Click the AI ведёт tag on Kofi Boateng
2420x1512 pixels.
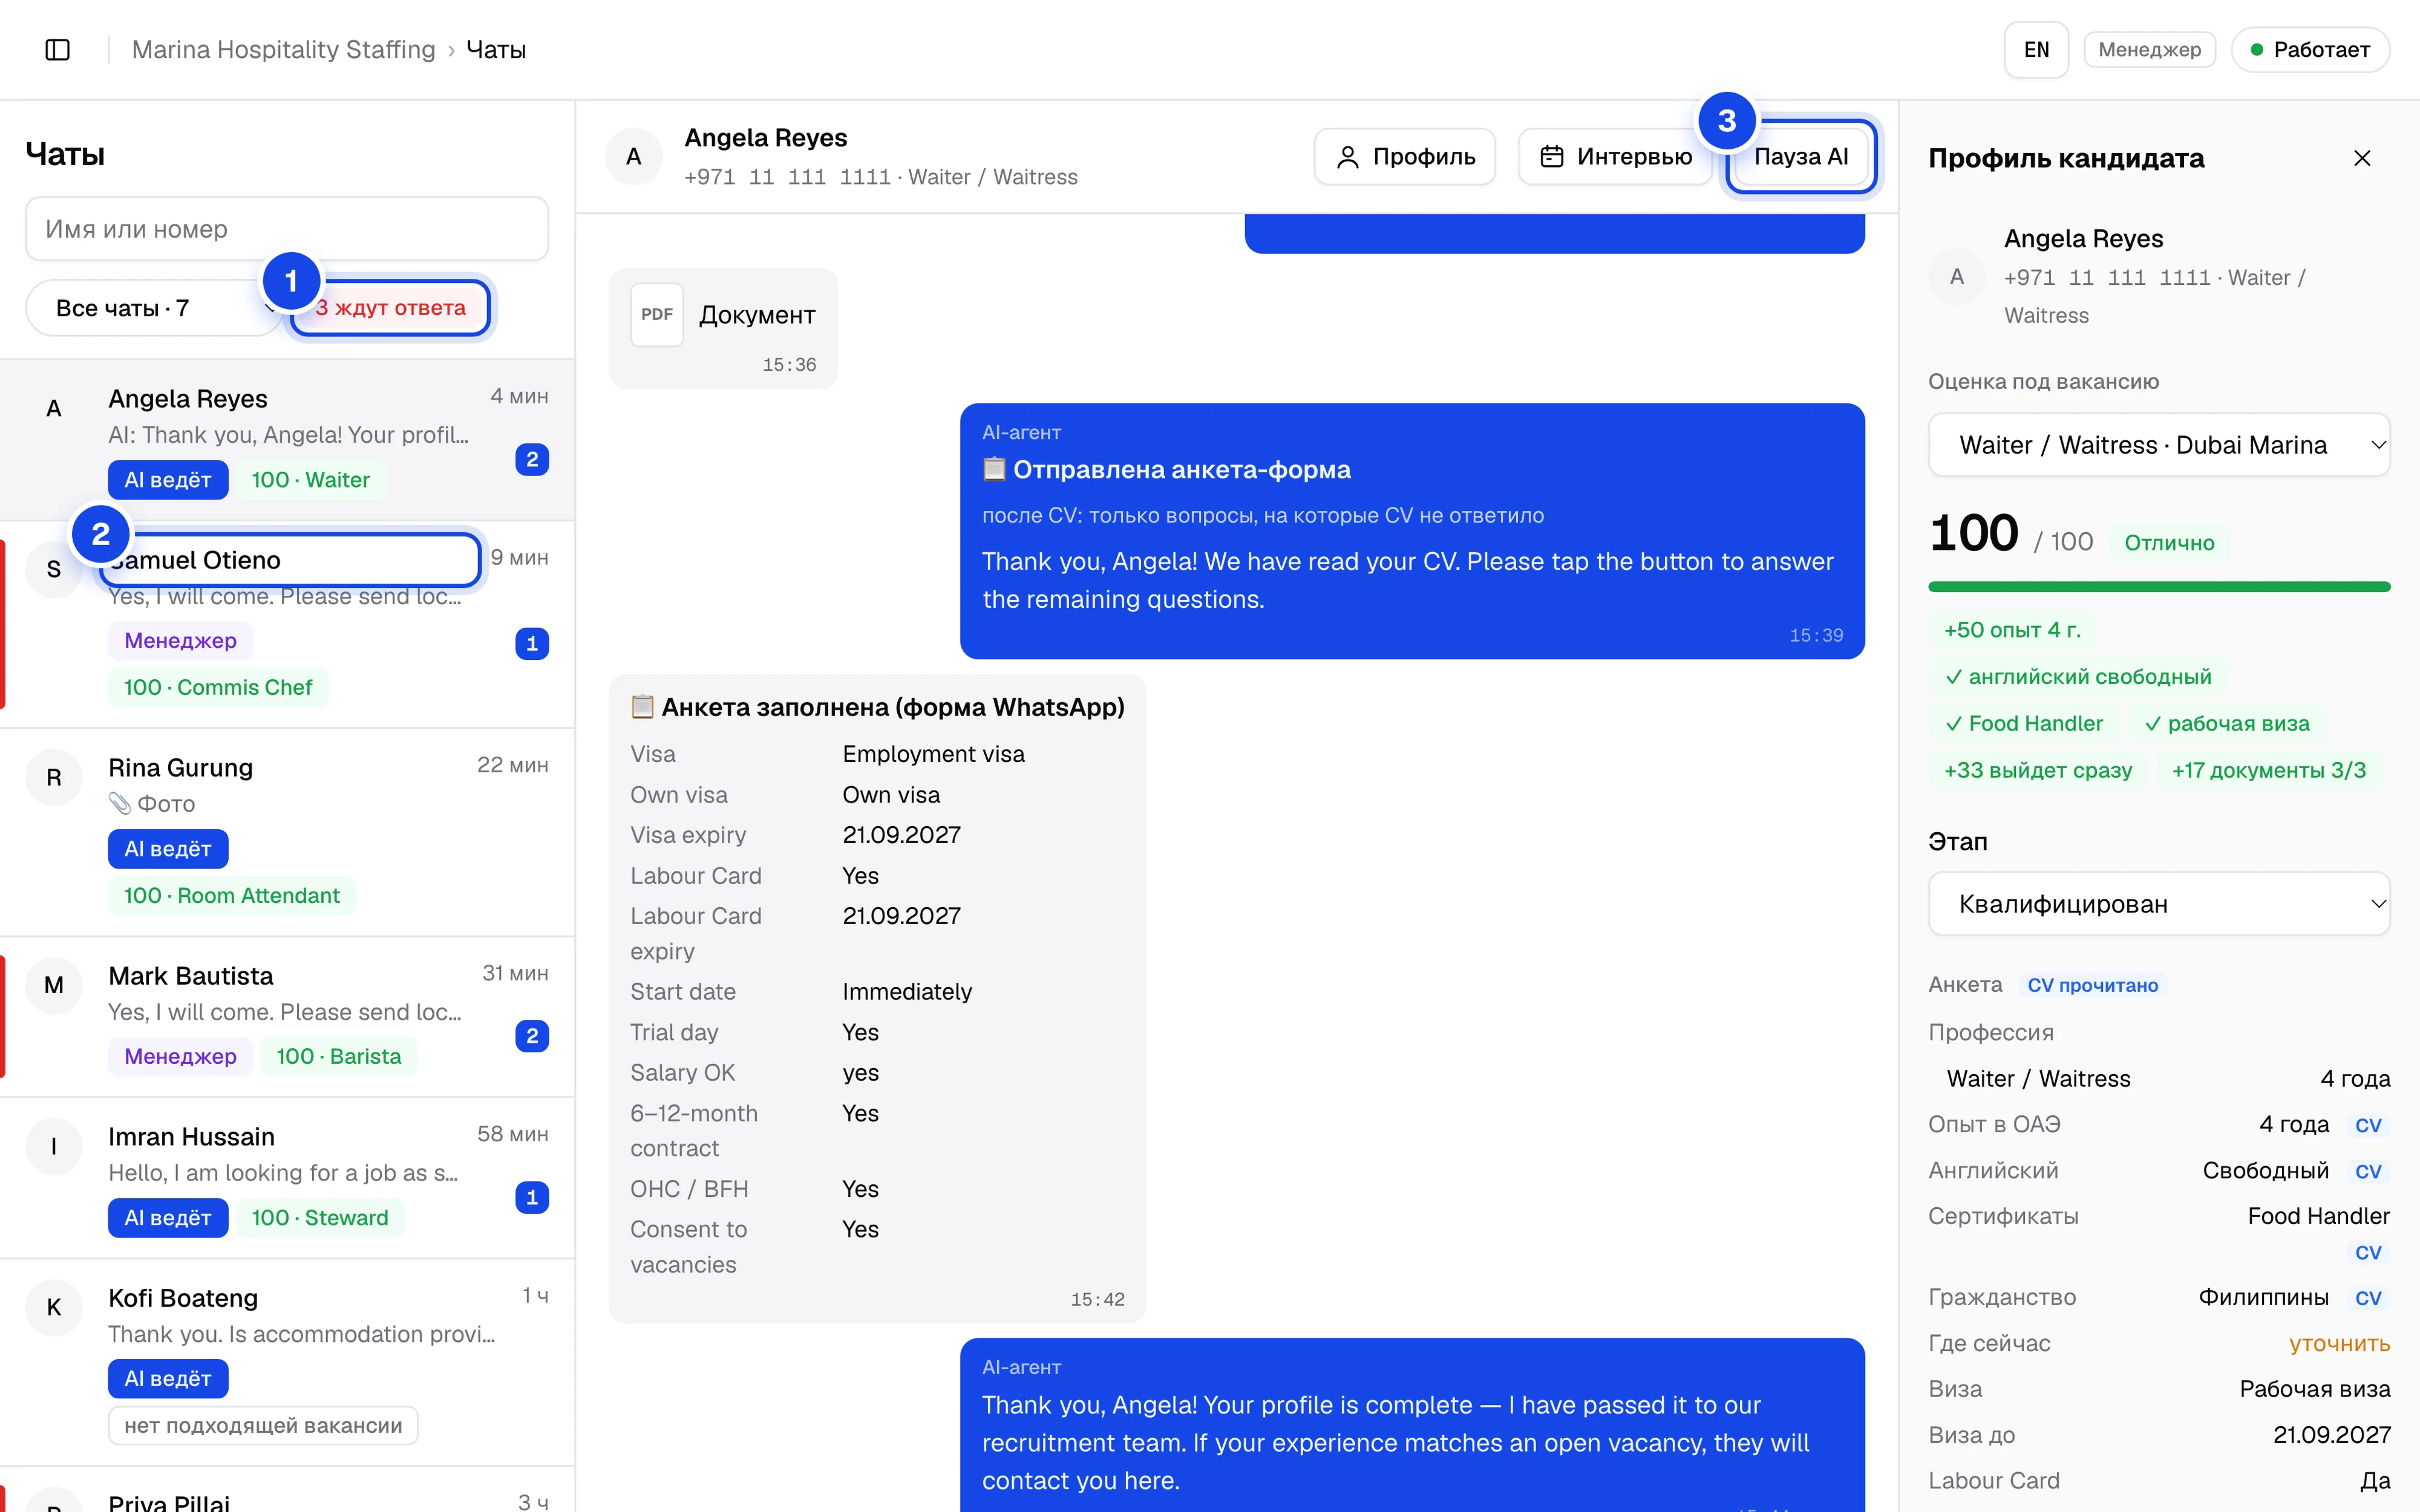pos(168,1378)
